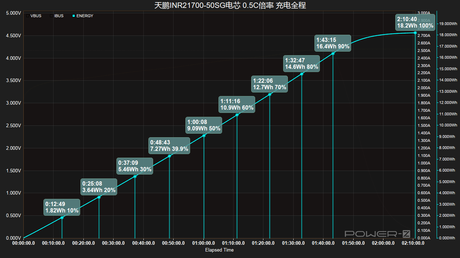This screenshot has height=258, width=460.
Task: Select the 1:43:15 16.4Wh 90% data label
Action: pyautogui.click(x=333, y=43)
